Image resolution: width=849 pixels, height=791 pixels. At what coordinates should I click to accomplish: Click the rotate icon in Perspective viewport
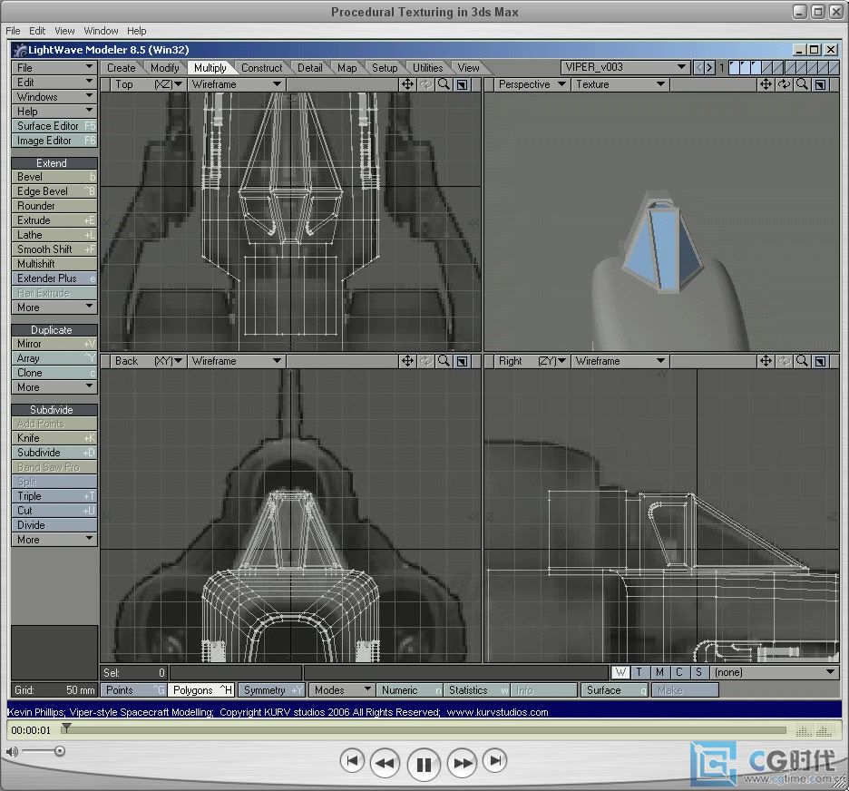point(784,84)
